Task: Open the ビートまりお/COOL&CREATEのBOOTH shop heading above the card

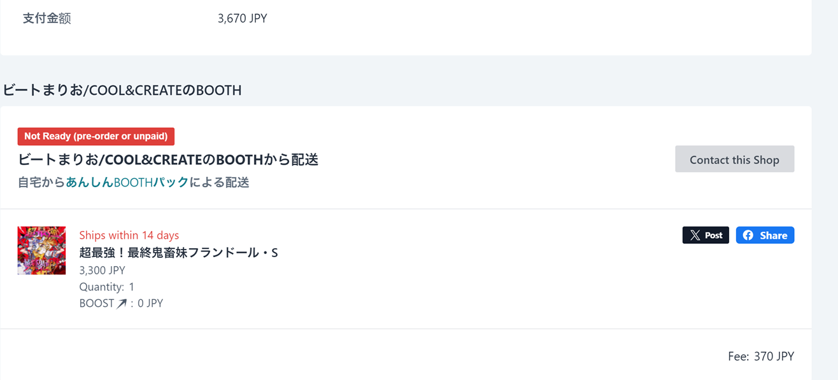Action: coord(122,90)
